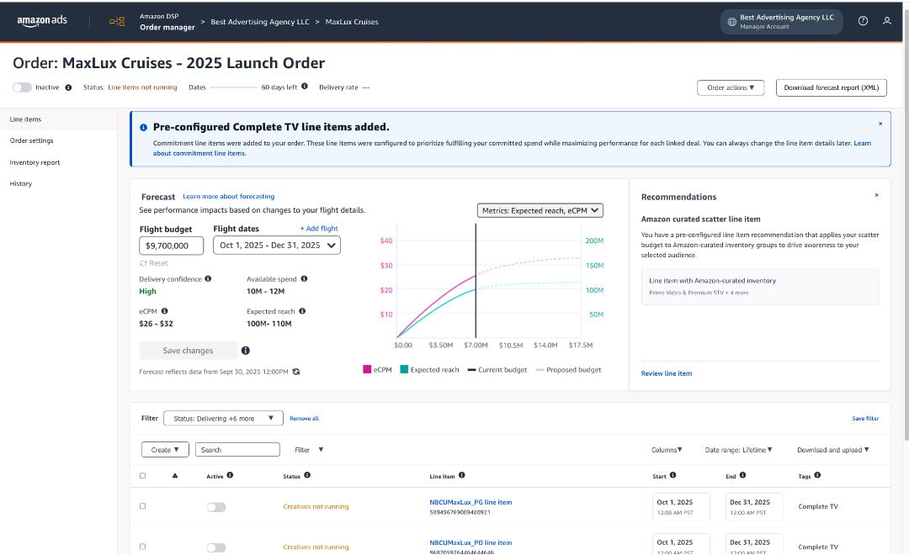Go to Order settings in sidebar
This screenshot has height=555, width=909.
coord(32,141)
